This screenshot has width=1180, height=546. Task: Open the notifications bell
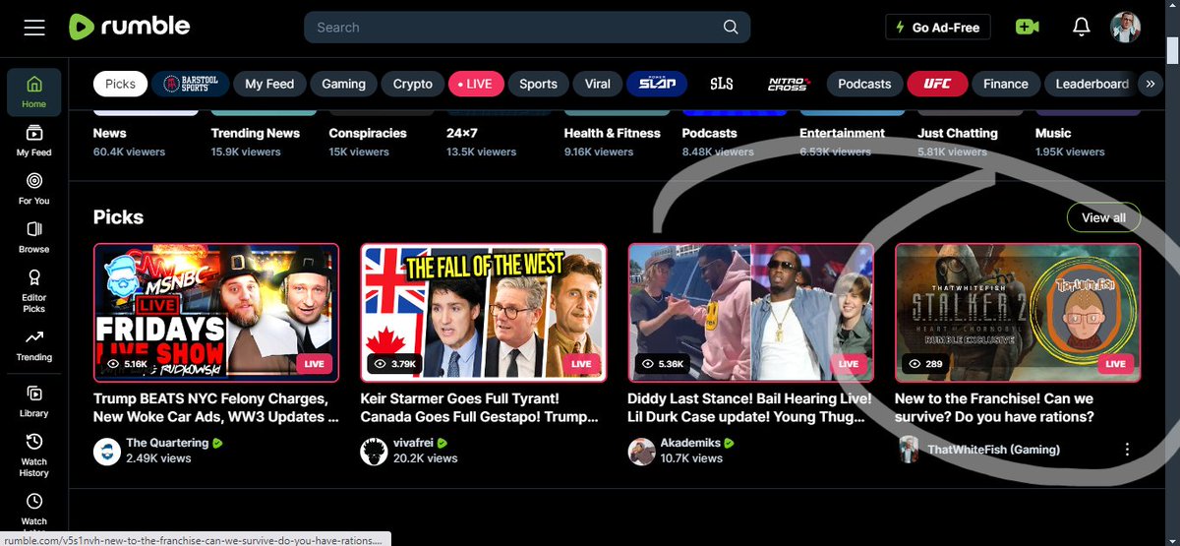point(1082,28)
